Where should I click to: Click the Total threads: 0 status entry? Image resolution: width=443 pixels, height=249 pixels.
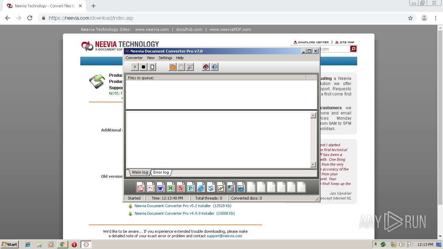coord(209,198)
